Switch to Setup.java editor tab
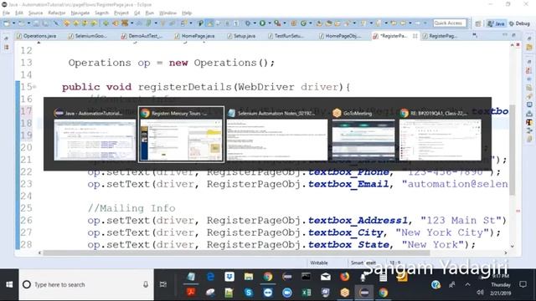Viewport: 536px width, 301px height. (241, 36)
